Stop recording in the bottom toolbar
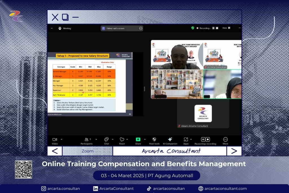 (208, 140)
